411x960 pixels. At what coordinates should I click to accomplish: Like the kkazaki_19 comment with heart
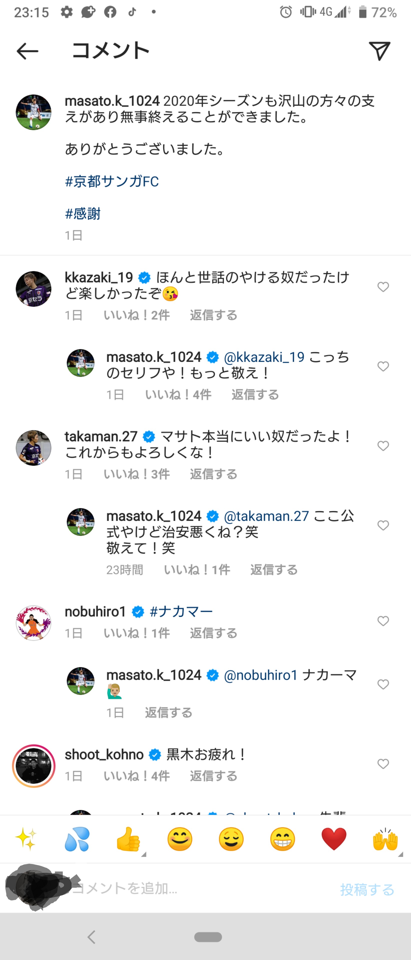(383, 286)
